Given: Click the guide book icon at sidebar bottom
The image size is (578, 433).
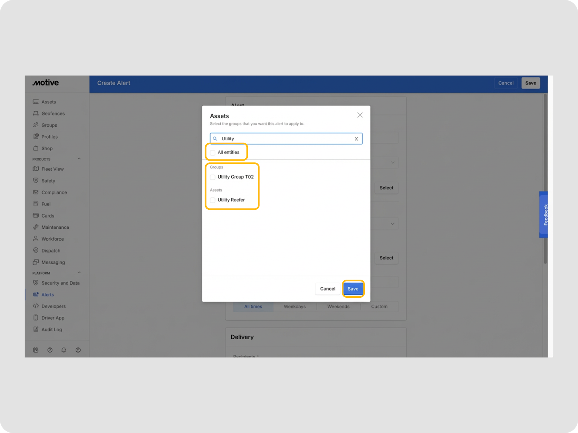Looking at the screenshot, I should point(36,350).
